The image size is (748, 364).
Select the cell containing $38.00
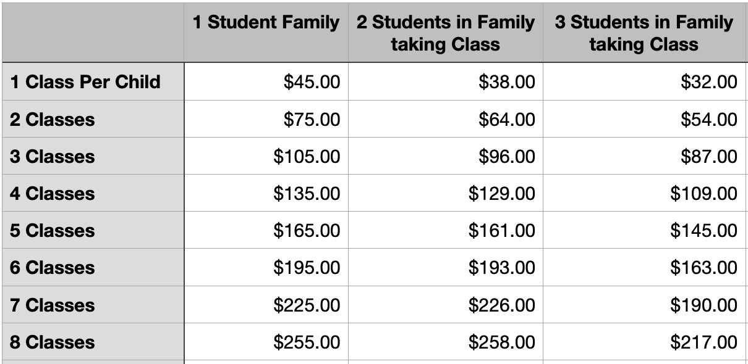445,81
